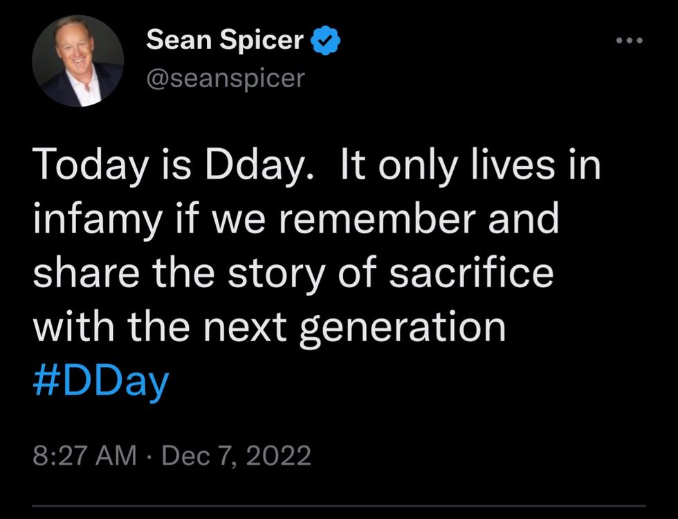Open the three-dot more options menu
The height and width of the screenshot is (519, 678).
630,41
